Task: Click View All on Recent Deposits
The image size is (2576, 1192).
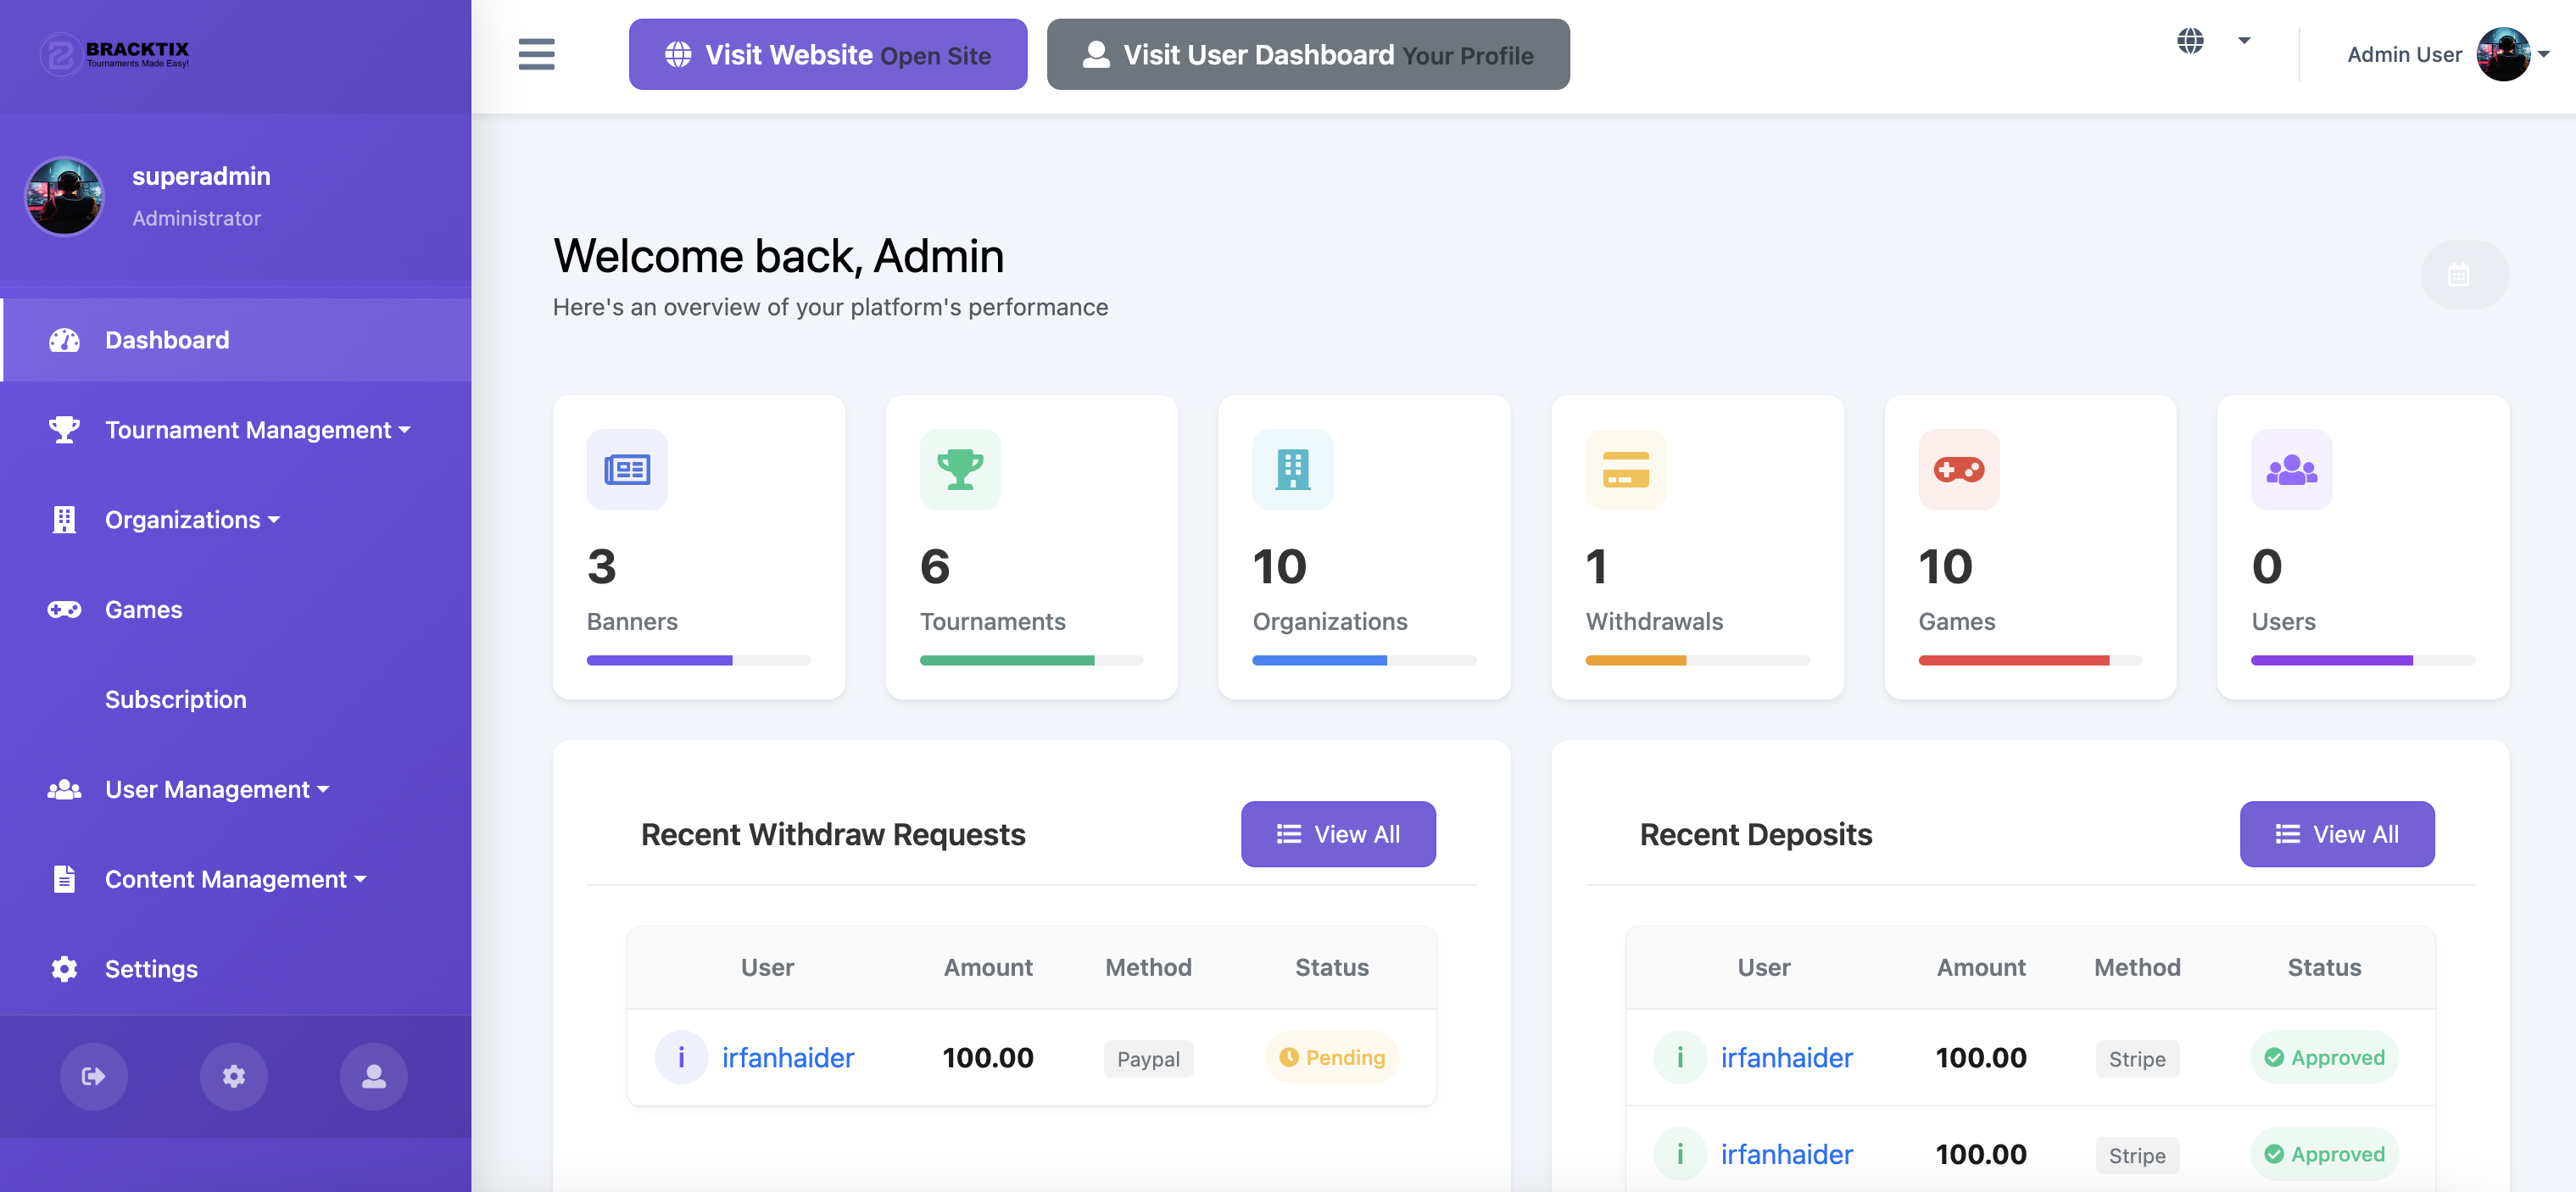Action: [x=2337, y=834]
